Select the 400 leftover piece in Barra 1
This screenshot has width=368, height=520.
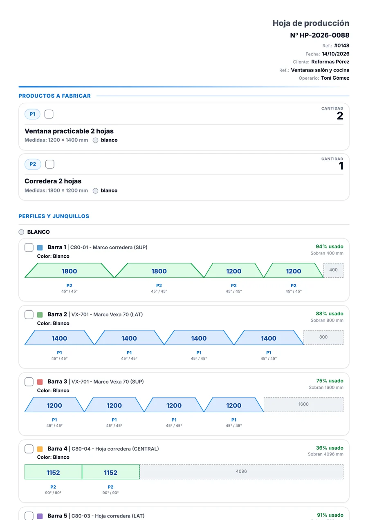point(334,270)
